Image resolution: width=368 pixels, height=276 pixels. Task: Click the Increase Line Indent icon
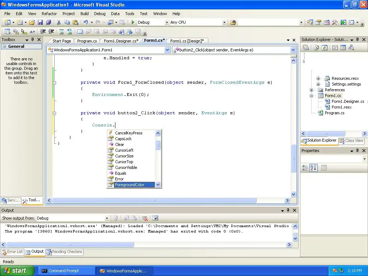(51, 32)
